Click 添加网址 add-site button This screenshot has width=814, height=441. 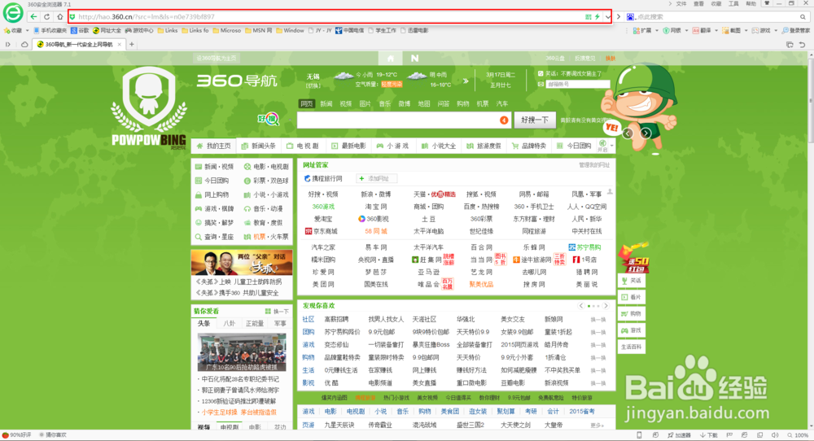point(377,178)
